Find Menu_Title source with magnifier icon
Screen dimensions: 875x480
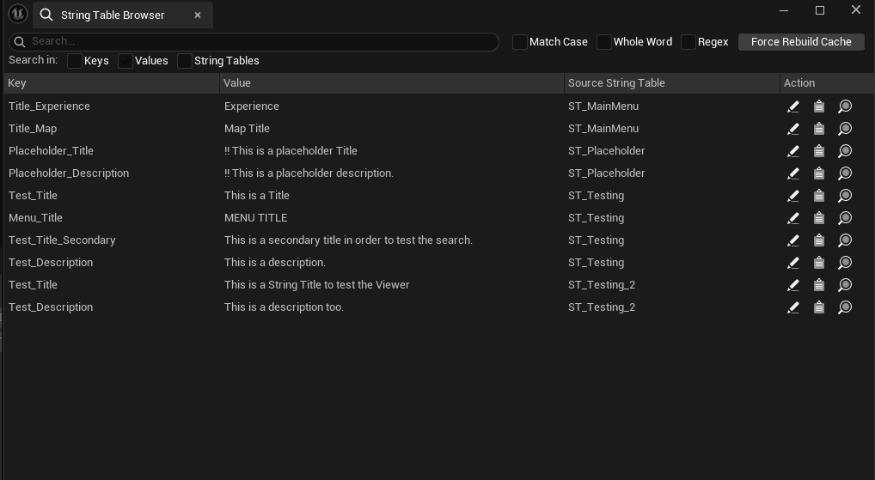point(845,218)
